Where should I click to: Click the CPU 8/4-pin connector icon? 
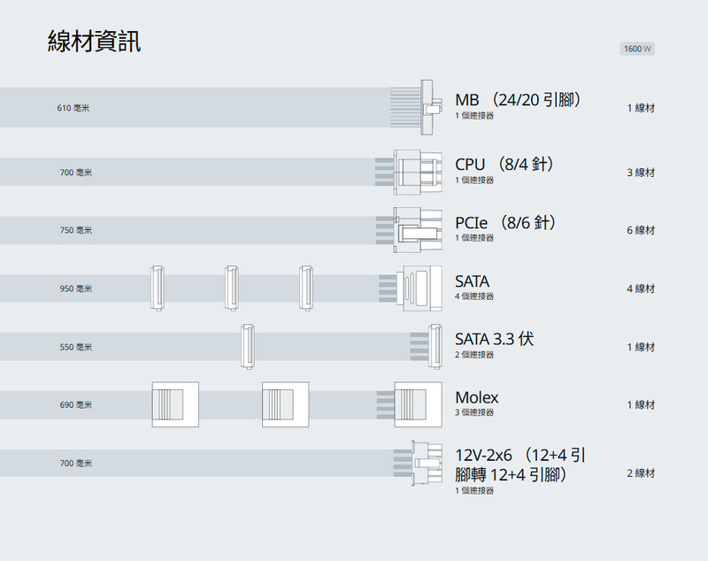pos(417,172)
